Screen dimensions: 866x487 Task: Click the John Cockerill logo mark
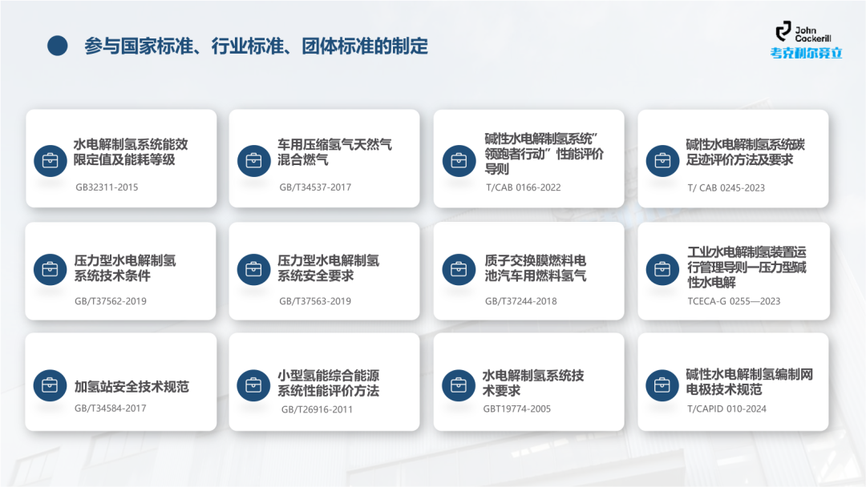click(x=783, y=31)
